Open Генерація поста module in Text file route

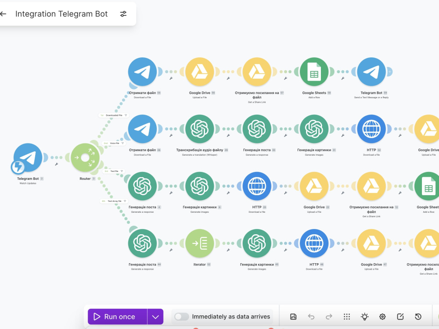click(143, 186)
